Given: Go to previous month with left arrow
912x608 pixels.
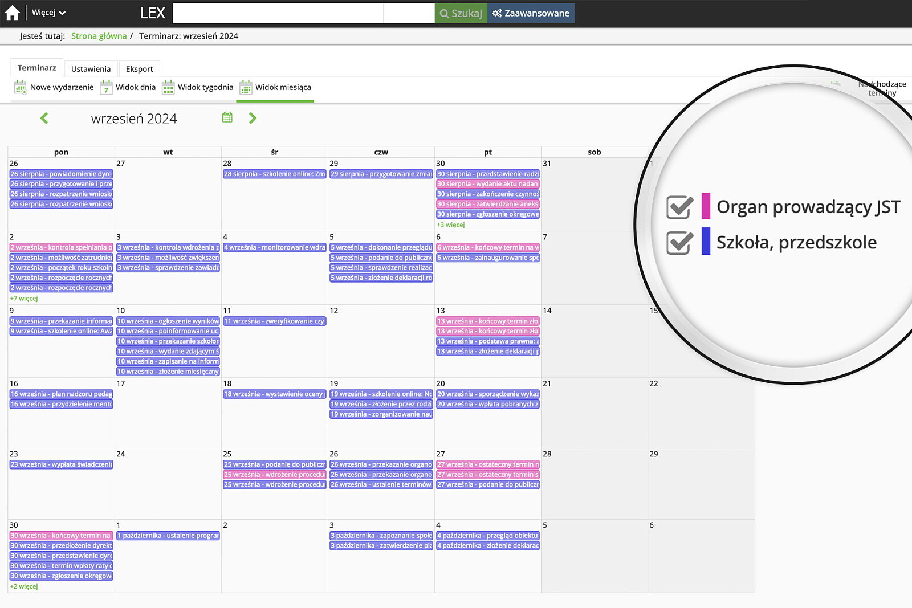Looking at the screenshot, I should [44, 118].
